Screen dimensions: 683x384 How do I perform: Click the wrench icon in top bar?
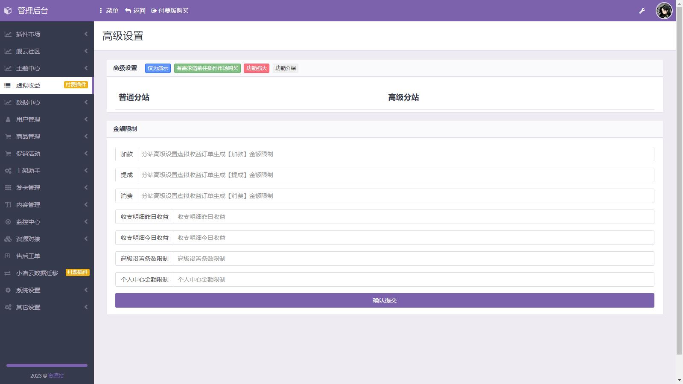642,11
